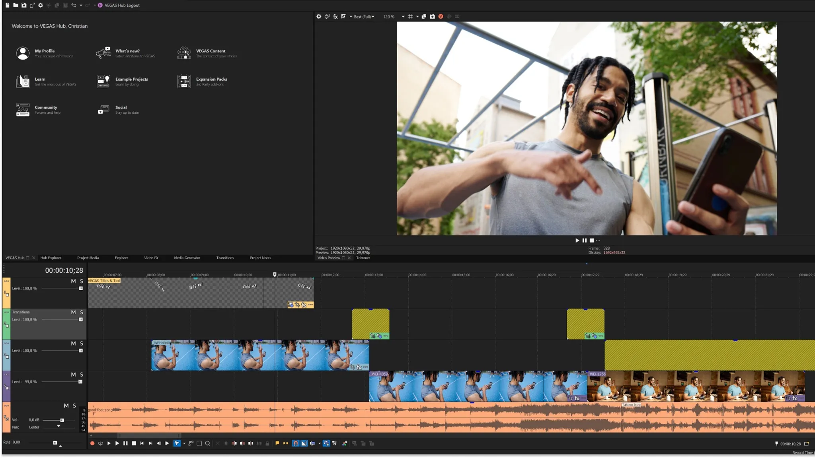Open VEGAS Content section

[207, 53]
